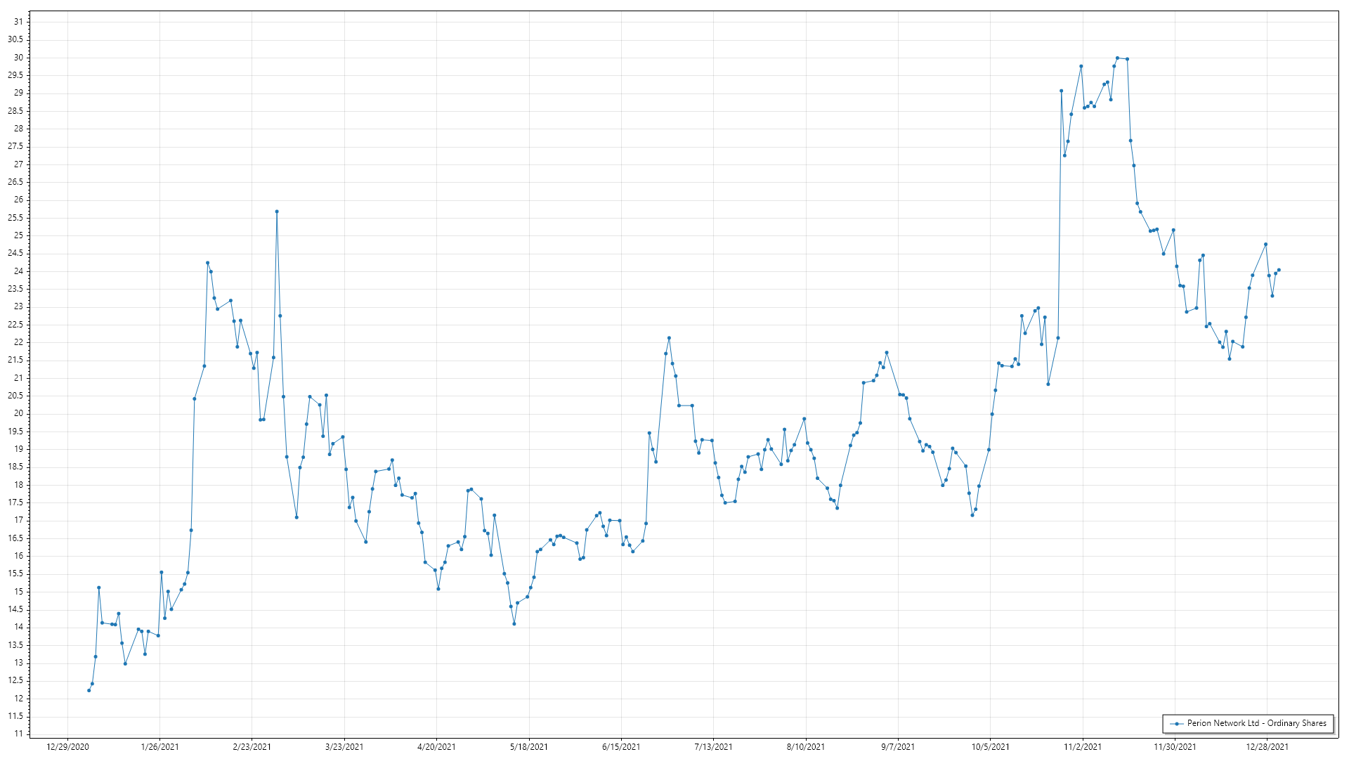This screenshot has width=1349, height=759.
Task: Click the 25.5 y-axis tick label
Action: [x=15, y=218]
